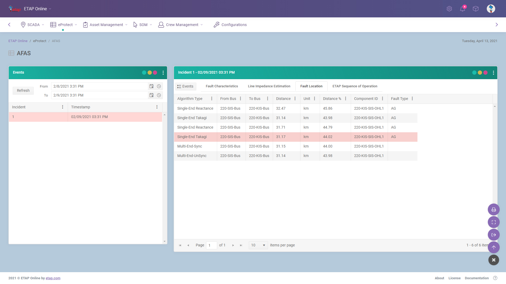Open the Refresh events calendar picker for From date
Screen dimensions: 506x284
click(152, 86)
